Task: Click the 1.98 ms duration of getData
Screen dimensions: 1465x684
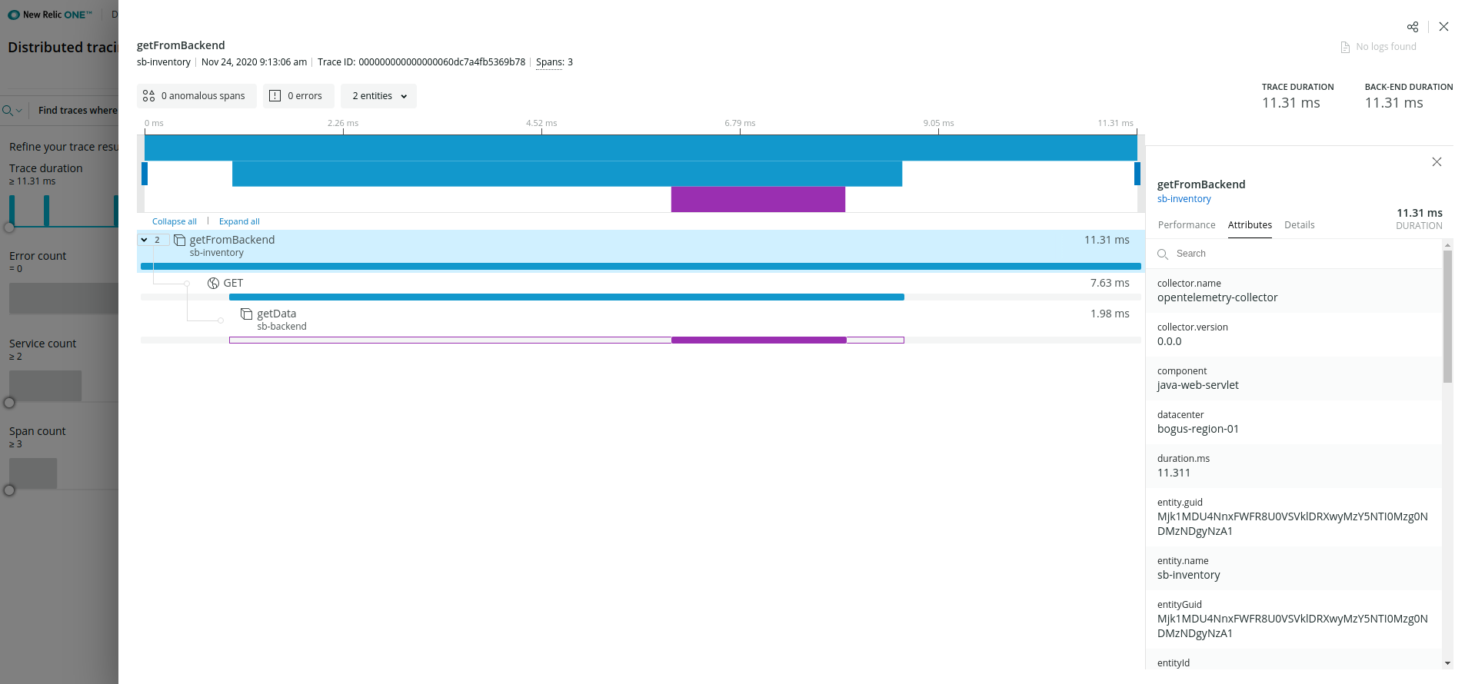Action: click(x=1110, y=314)
